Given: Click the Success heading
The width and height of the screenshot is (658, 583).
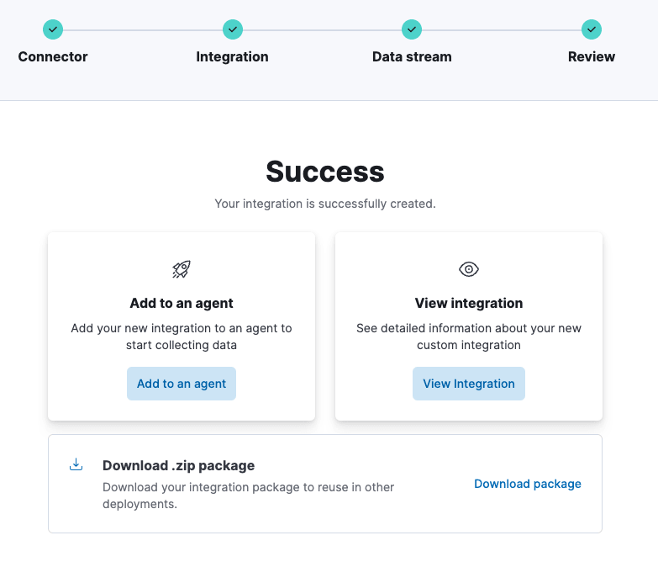Looking at the screenshot, I should 325,172.
